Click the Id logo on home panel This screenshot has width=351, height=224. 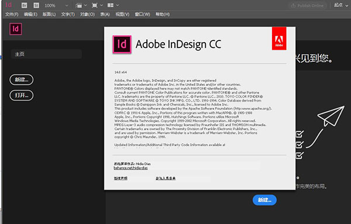[x=16, y=29]
